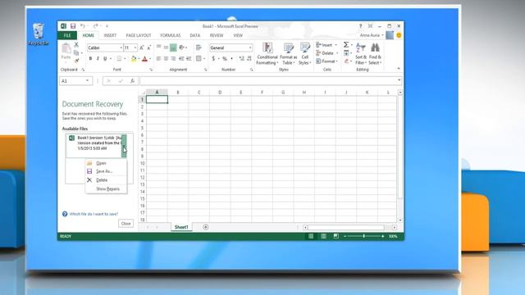Click the Insert Function fx icon

point(132,81)
